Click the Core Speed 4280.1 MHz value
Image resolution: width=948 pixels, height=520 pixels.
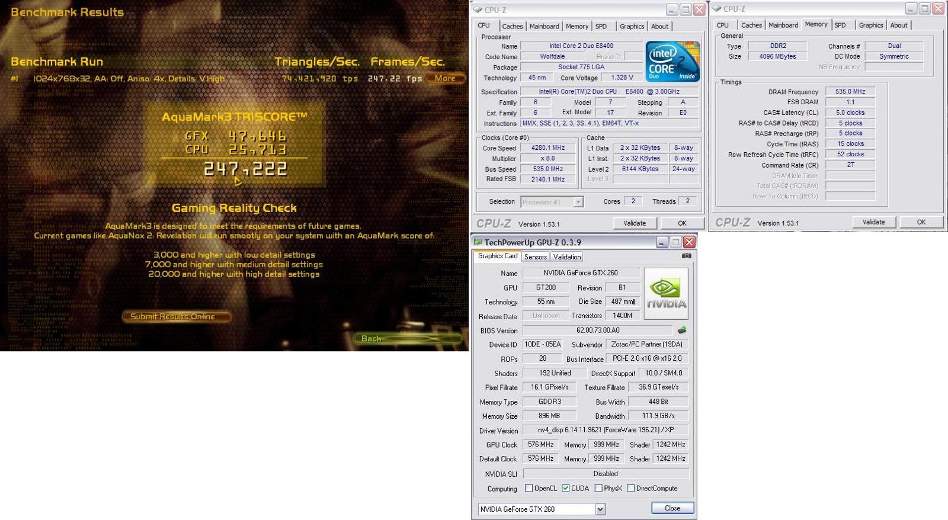click(548, 148)
